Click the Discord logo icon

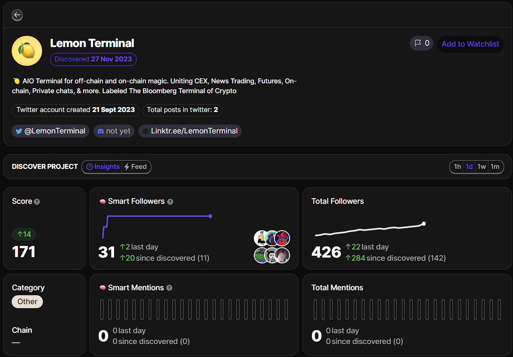tap(101, 131)
